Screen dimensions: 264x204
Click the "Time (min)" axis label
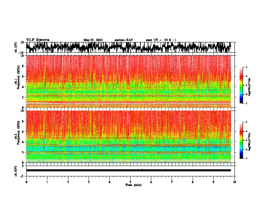[x=133, y=185]
